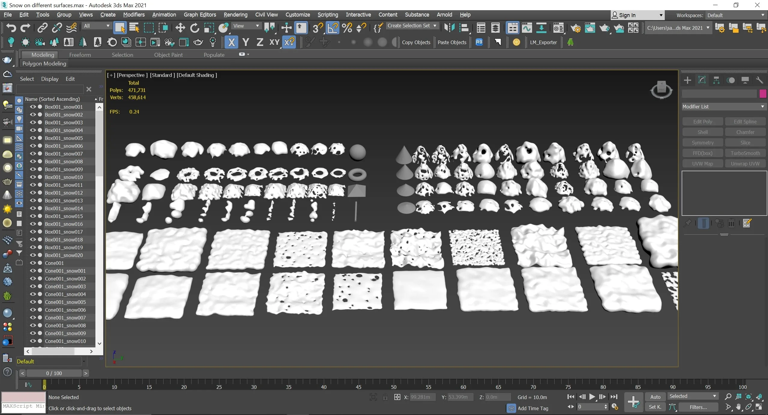768x415 pixels.
Task: Open the Workspaces dropdown
Action: (x=735, y=15)
